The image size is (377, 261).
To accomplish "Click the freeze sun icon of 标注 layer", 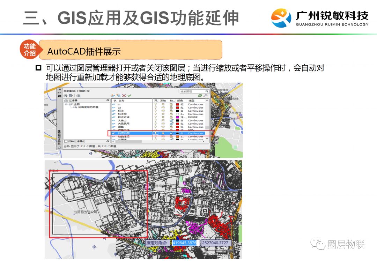I will (163, 111).
